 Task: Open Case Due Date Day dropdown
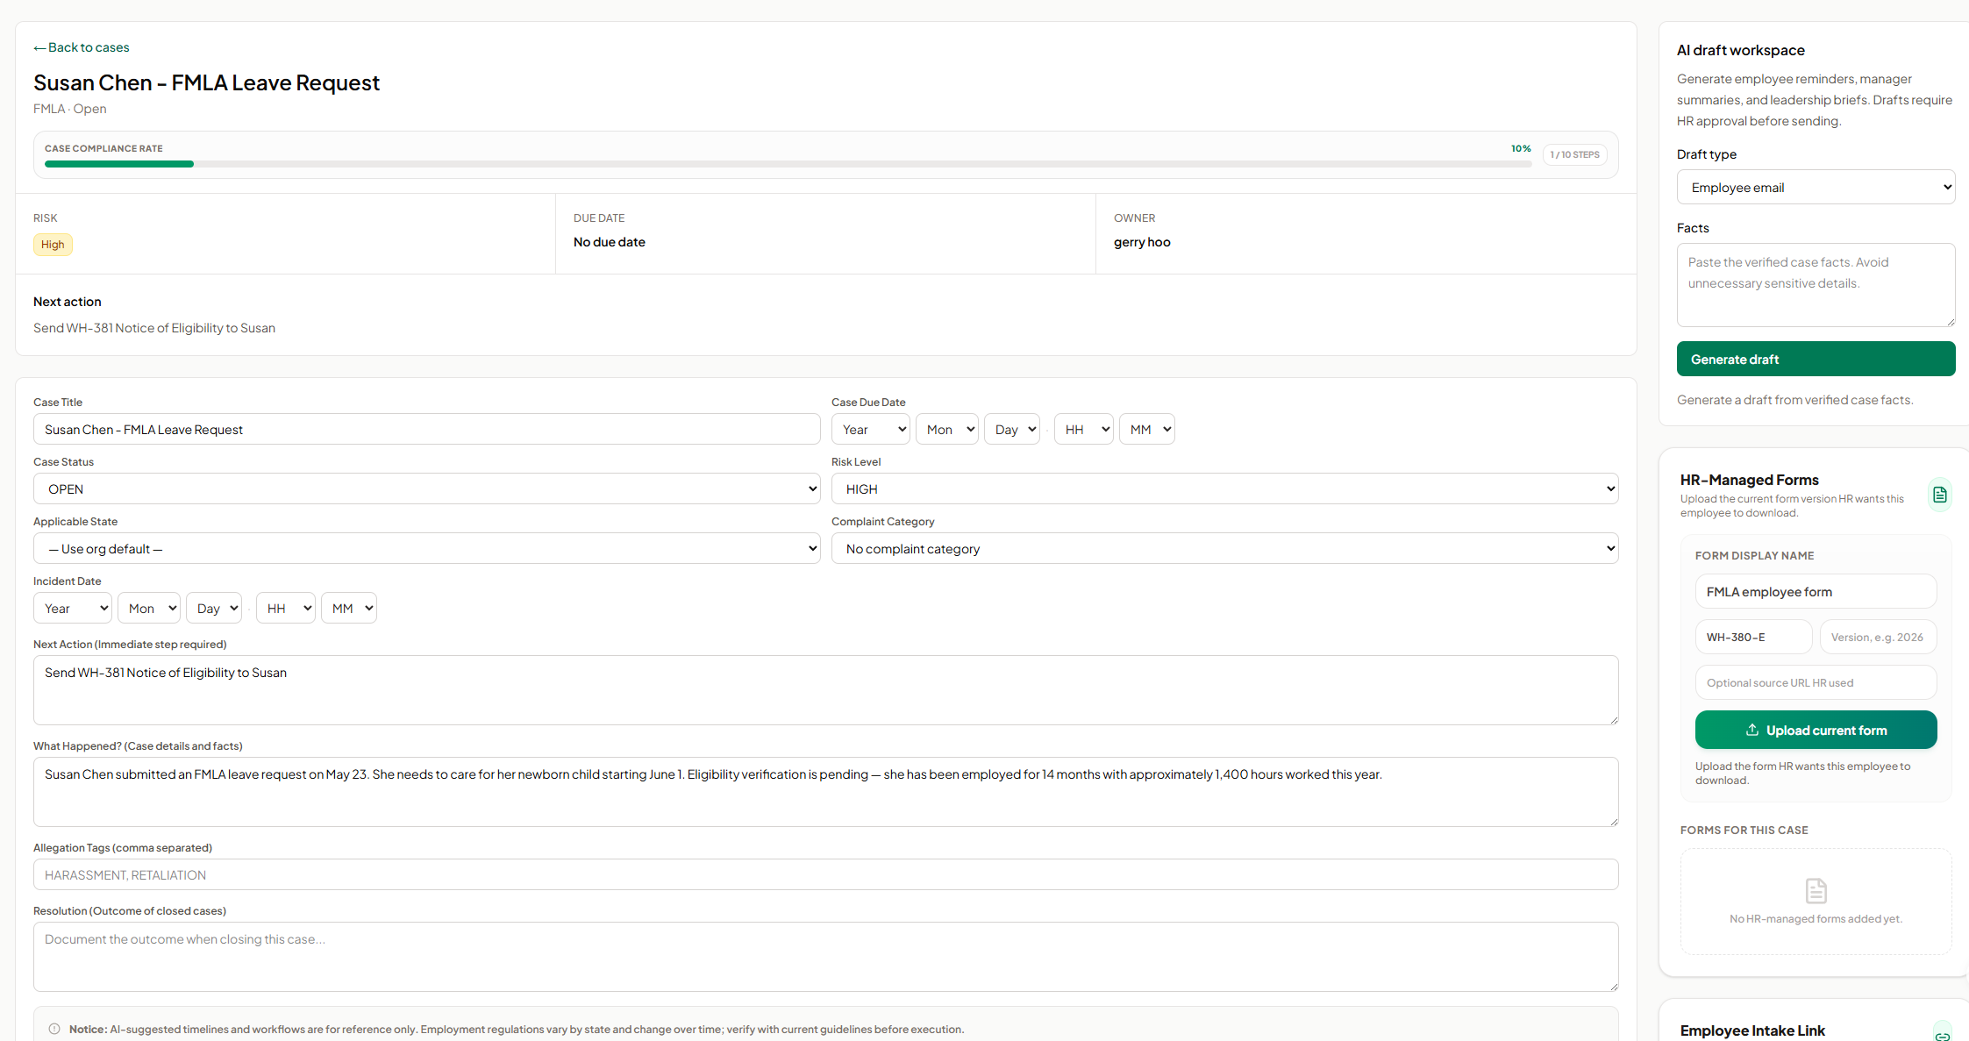pos(1011,429)
